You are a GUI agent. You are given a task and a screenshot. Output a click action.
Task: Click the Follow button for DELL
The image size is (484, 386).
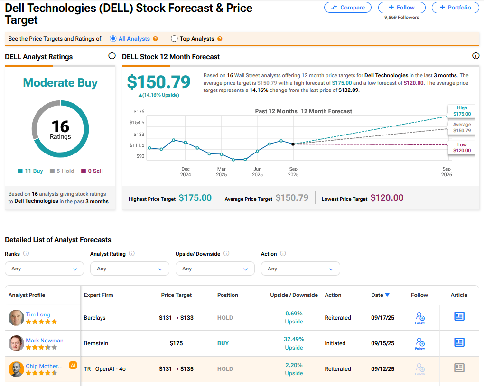pos(402,8)
